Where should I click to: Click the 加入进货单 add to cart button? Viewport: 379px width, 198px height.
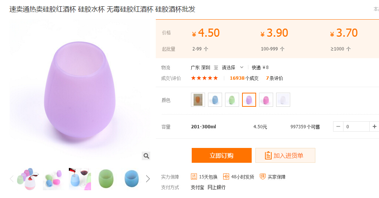[285, 155]
